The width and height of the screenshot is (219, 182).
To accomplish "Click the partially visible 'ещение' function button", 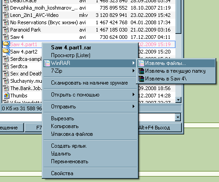I will (11, 128).
